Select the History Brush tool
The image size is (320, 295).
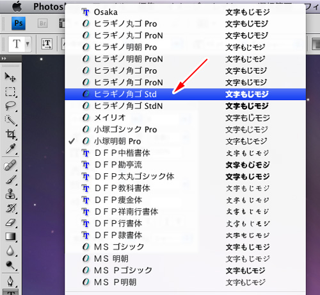pos(10,208)
